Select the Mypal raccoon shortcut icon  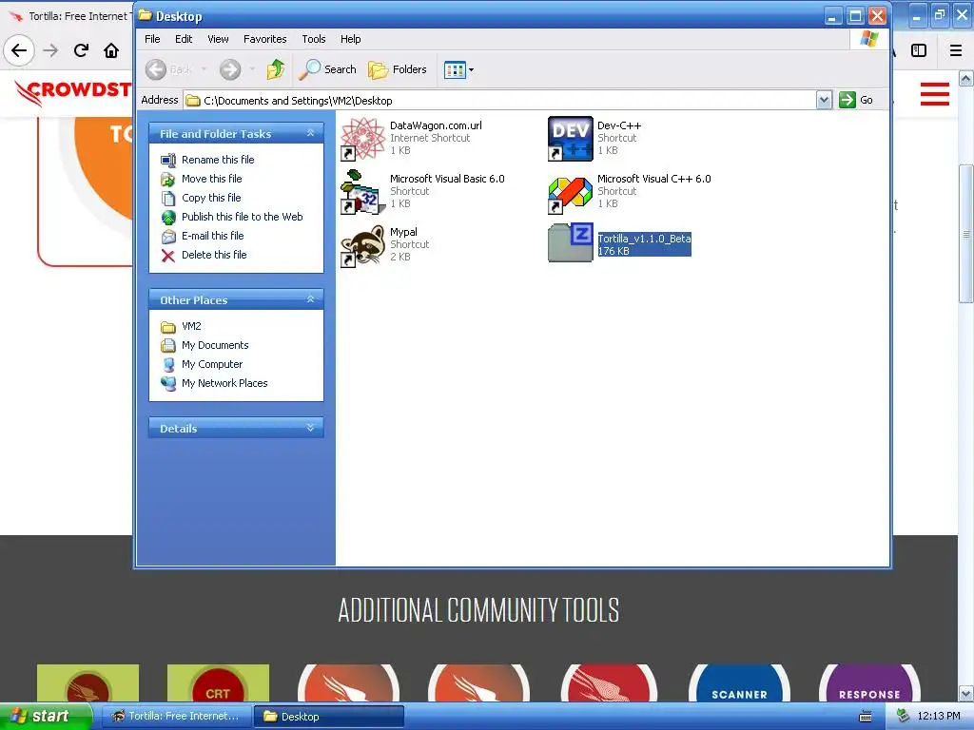(363, 245)
